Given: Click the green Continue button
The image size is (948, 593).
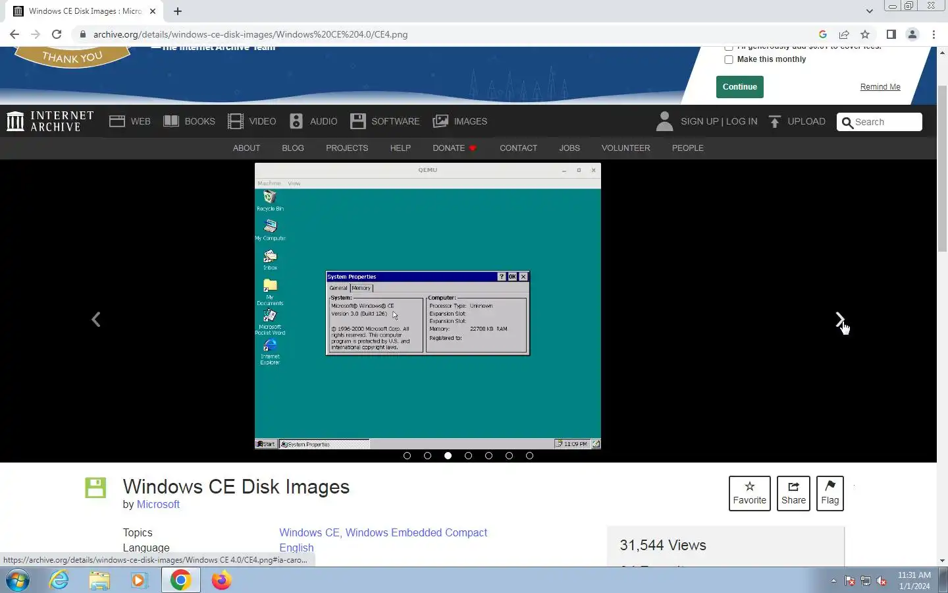Looking at the screenshot, I should coord(740,87).
